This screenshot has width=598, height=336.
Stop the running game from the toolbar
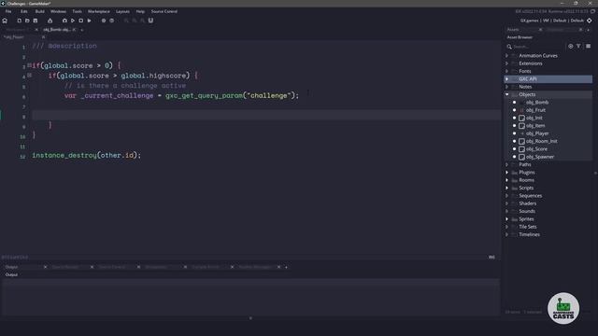pyautogui.click(x=81, y=21)
